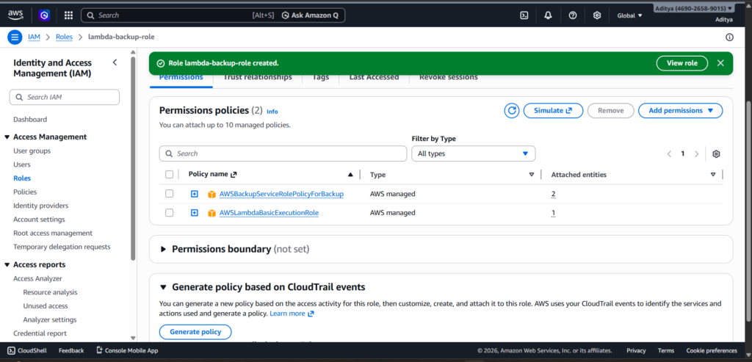Screen dimensions: 752x362
Task: Open the AWS services grid menu
Action: pos(68,15)
